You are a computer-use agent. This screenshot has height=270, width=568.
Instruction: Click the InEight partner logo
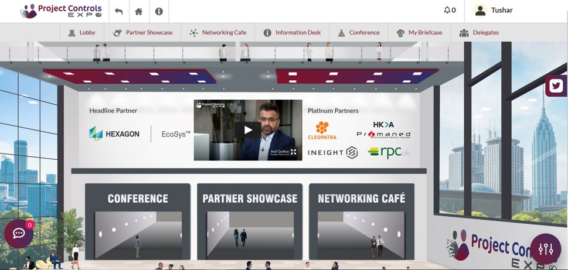tap(332, 152)
